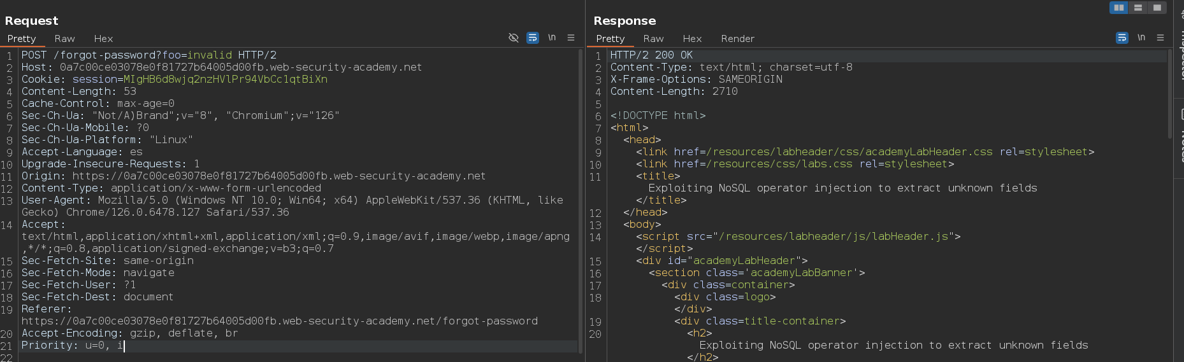Click the labHeader.js script line

(x=798, y=237)
